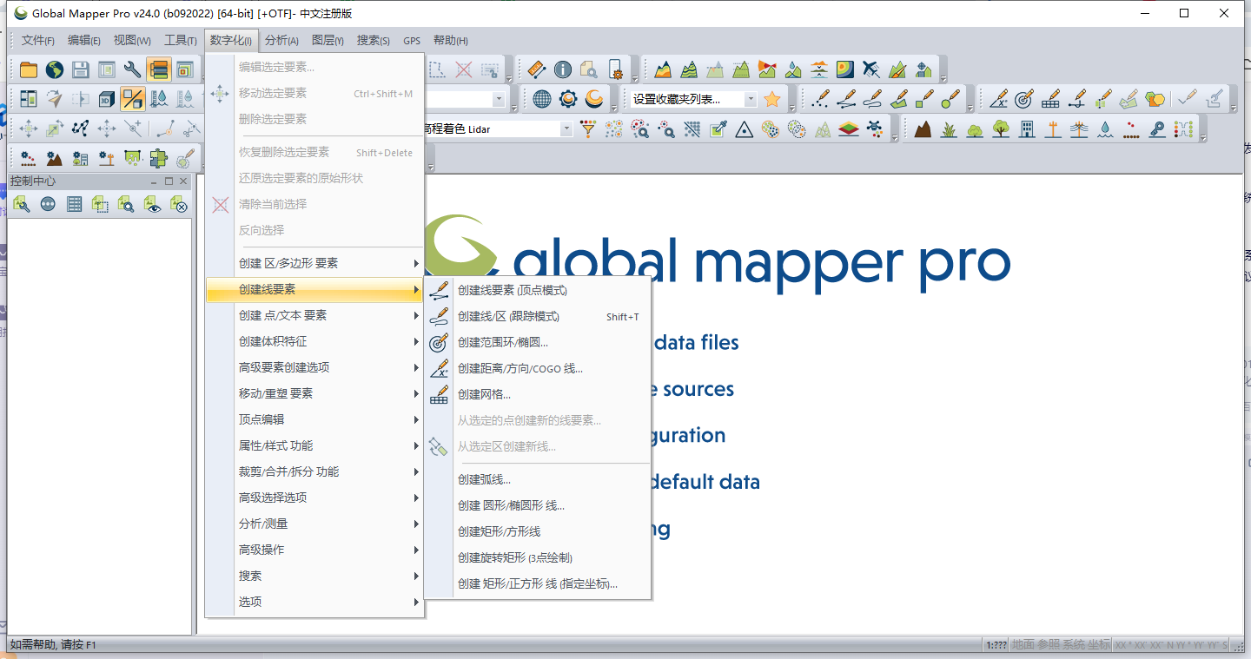Open the 高程着色 Lidar shader dropdown
This screenshot has width=1251, height=659.
[566, 129]
